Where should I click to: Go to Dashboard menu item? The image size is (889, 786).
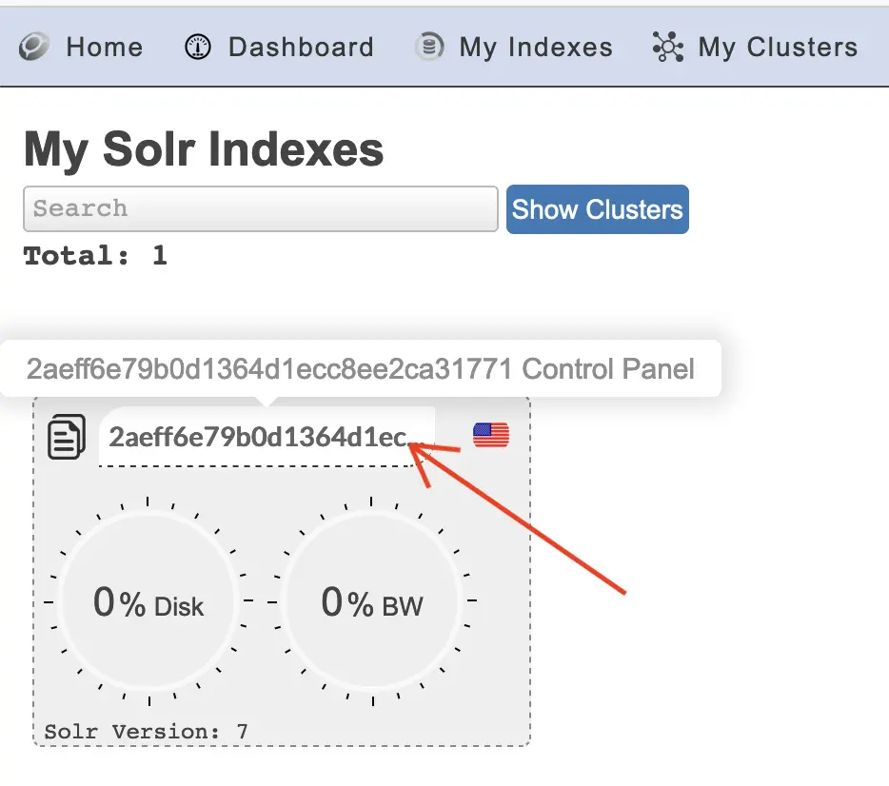coord(301,47)
